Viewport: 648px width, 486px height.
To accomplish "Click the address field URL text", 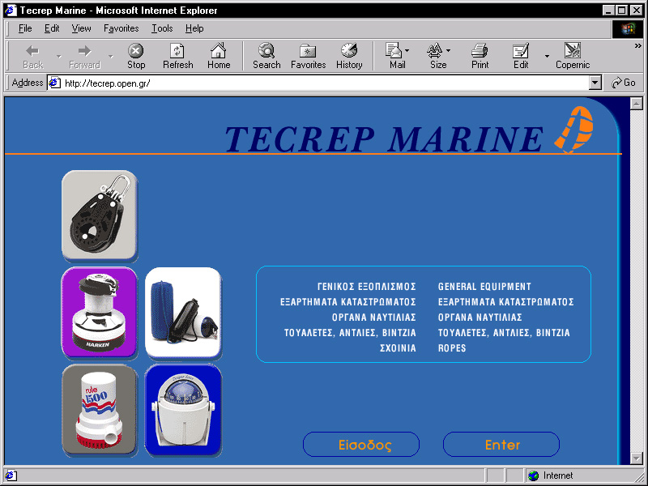I will pos(107,83).
